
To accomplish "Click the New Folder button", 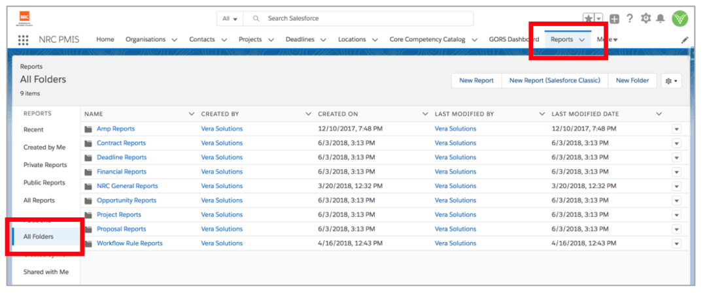I will click(632, 81).
